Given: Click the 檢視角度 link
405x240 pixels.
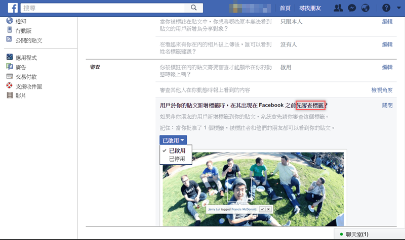Looking at the screenshot, I should pos(382,90).
